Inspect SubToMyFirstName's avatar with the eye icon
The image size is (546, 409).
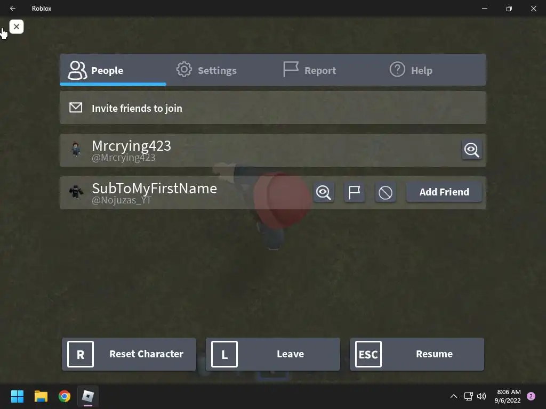coord(324,192)
